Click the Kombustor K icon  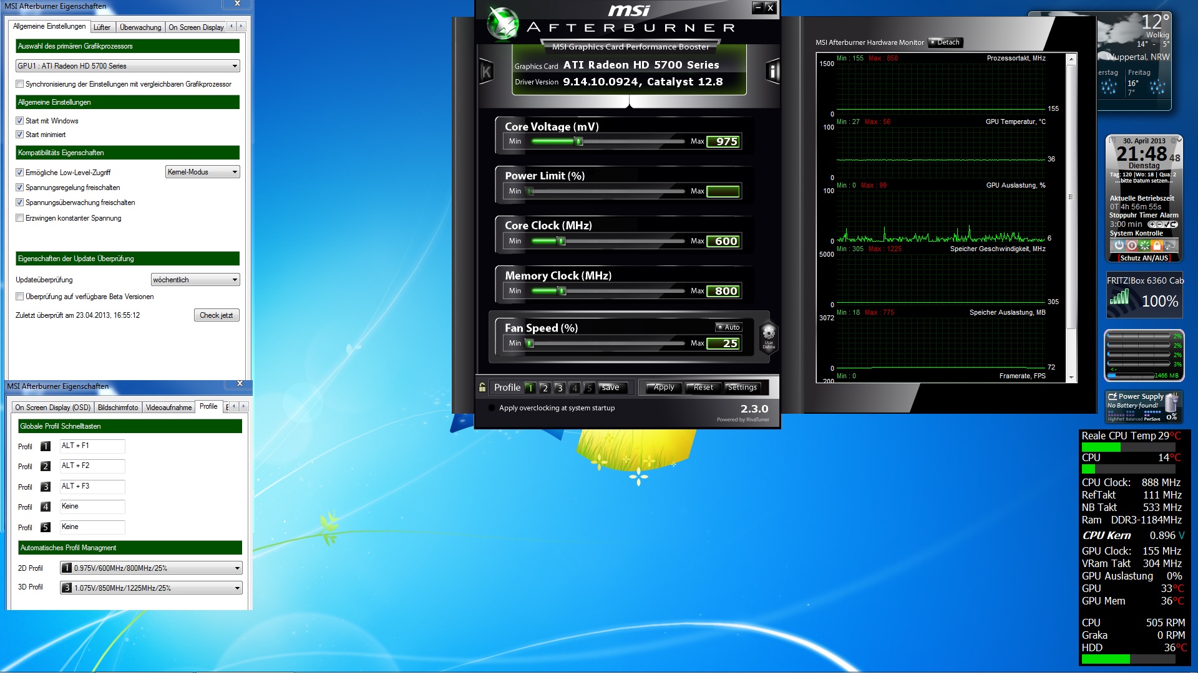[x=486, y=72]
